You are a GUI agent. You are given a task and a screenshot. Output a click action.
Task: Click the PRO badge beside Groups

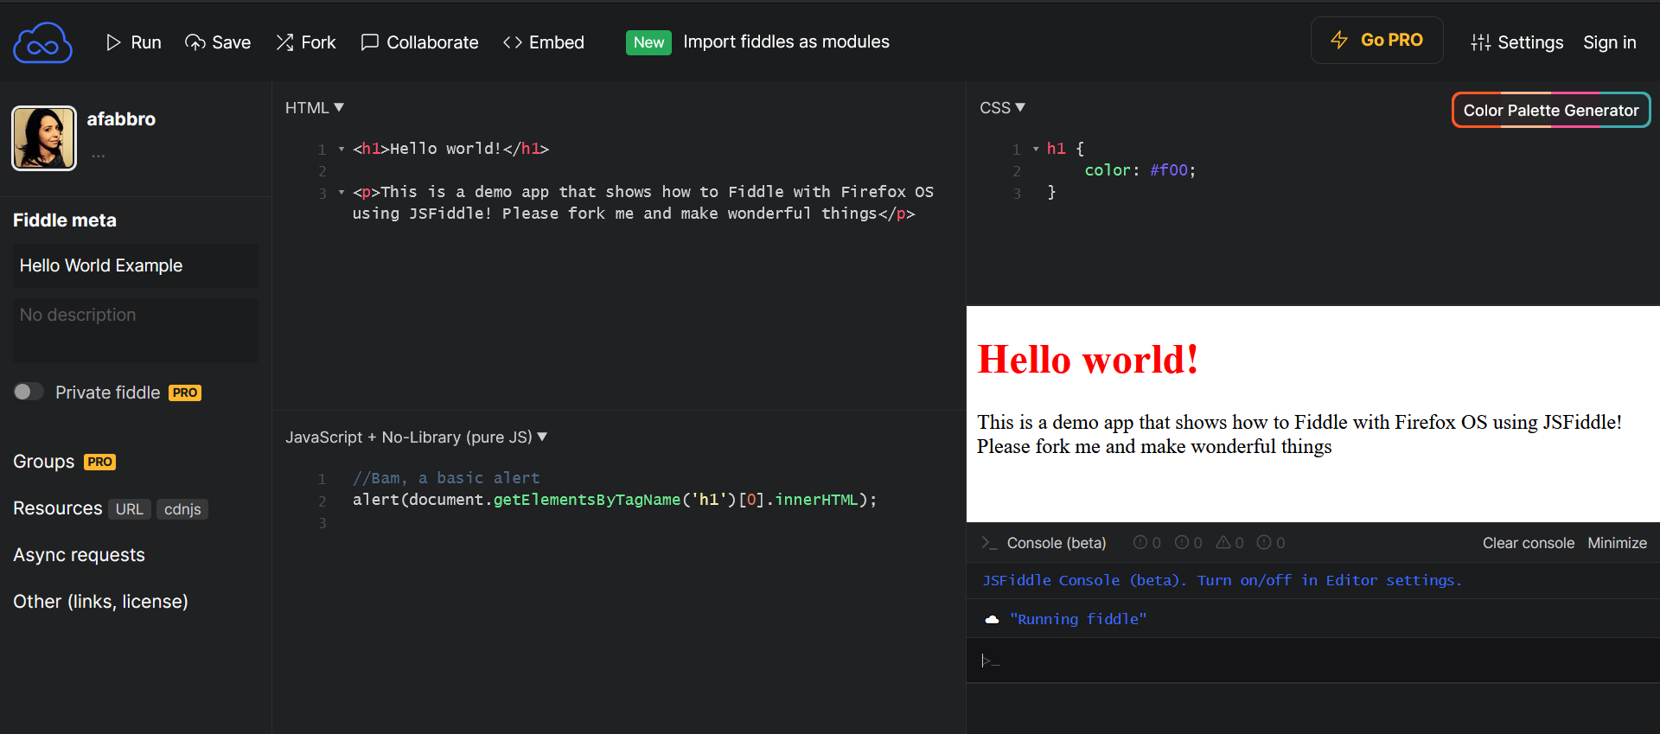tap(99, 462)
